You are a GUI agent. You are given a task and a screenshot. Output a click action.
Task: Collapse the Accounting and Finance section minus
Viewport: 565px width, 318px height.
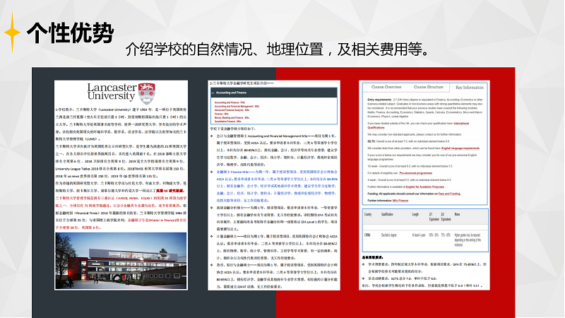point(213,93)
